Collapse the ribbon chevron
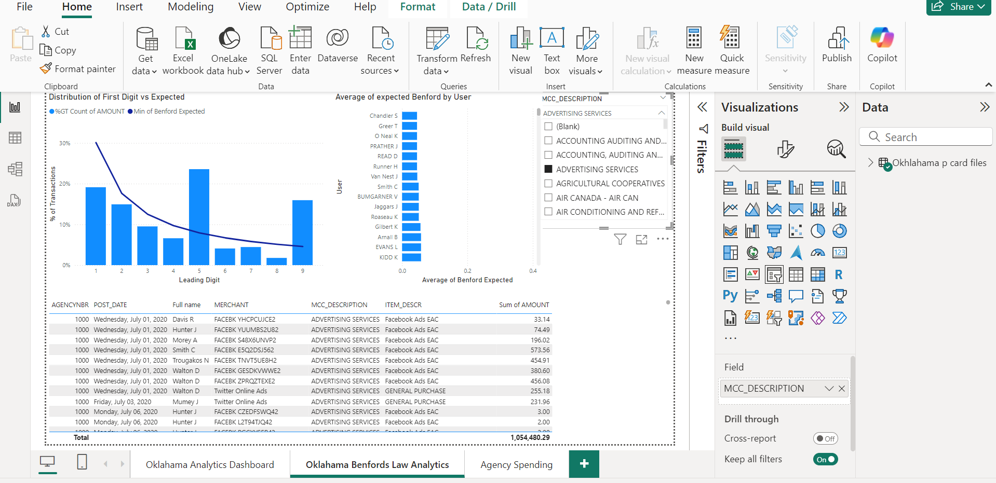Viewport: 996px width, 483px height. tap(988, 85)
